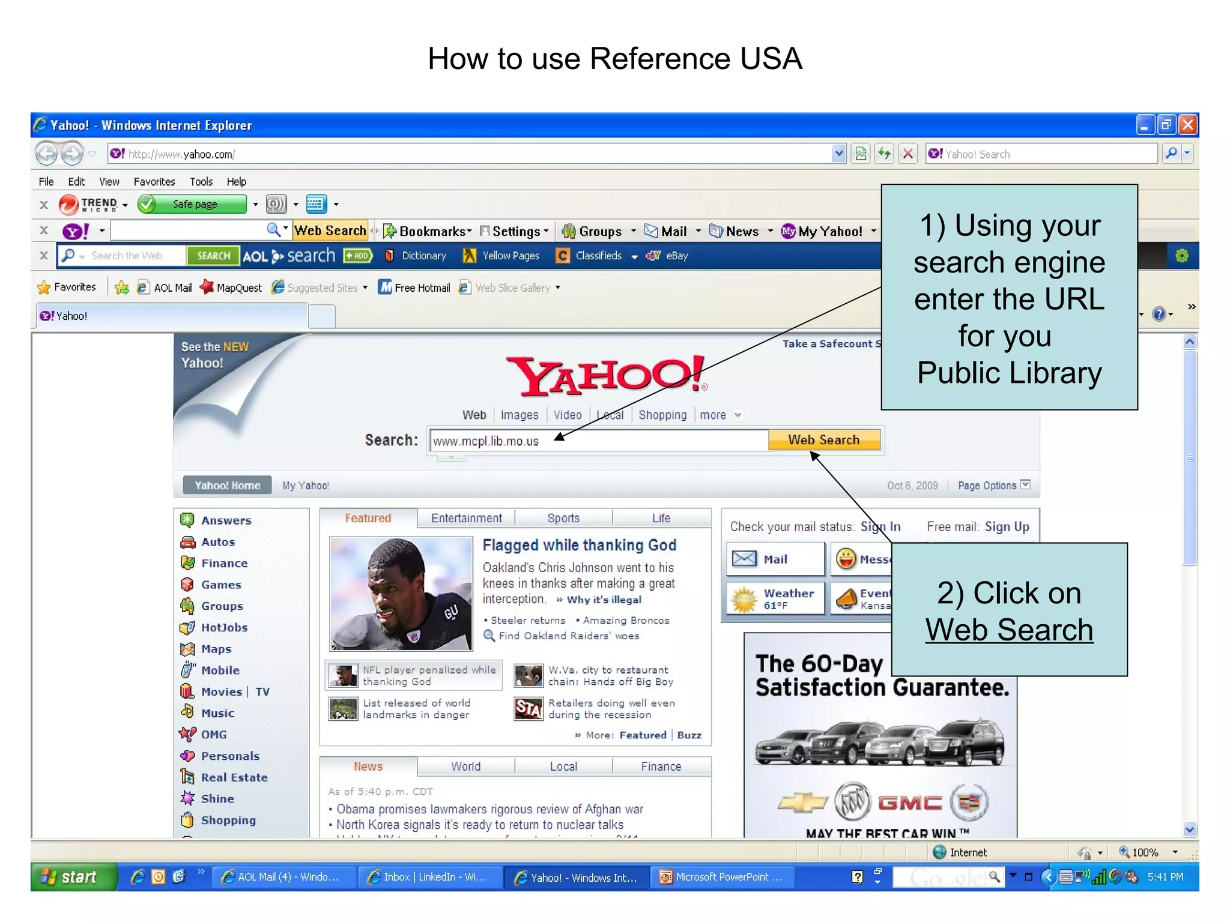
Task: Click the featured football player thumbnail
Action: tap(401, 593)
